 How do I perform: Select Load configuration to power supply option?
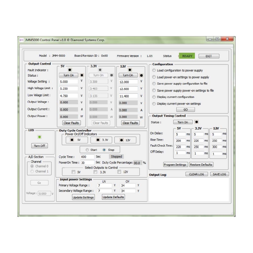pyautogui.click(x=154, y=70)
